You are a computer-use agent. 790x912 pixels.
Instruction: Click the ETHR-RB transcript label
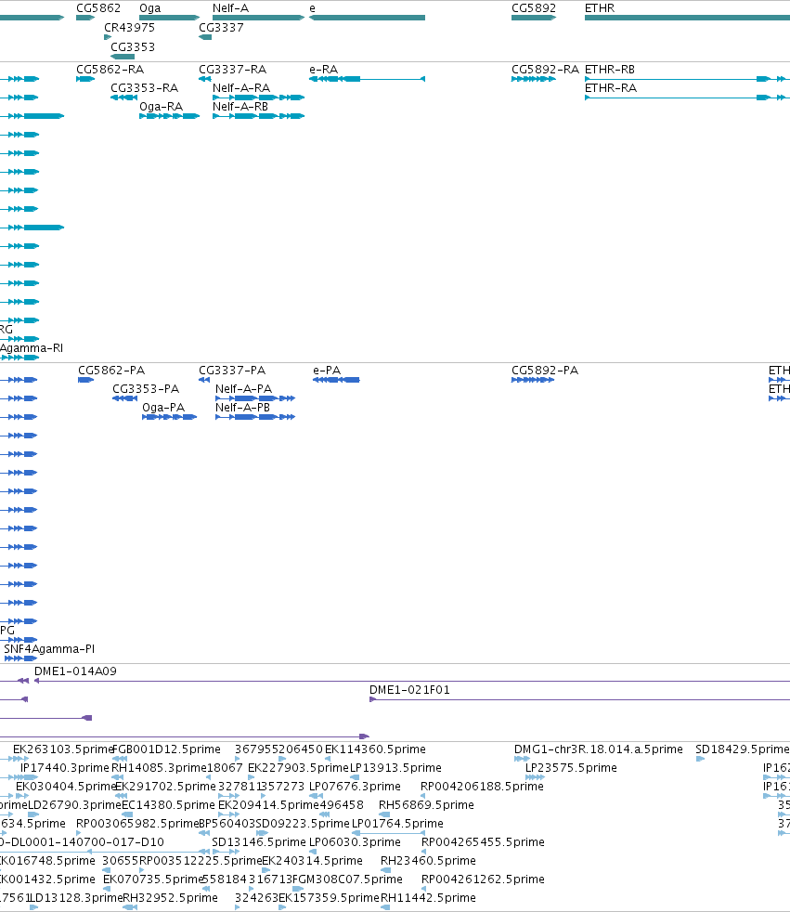pyautogui.click(x=610, y=70)
